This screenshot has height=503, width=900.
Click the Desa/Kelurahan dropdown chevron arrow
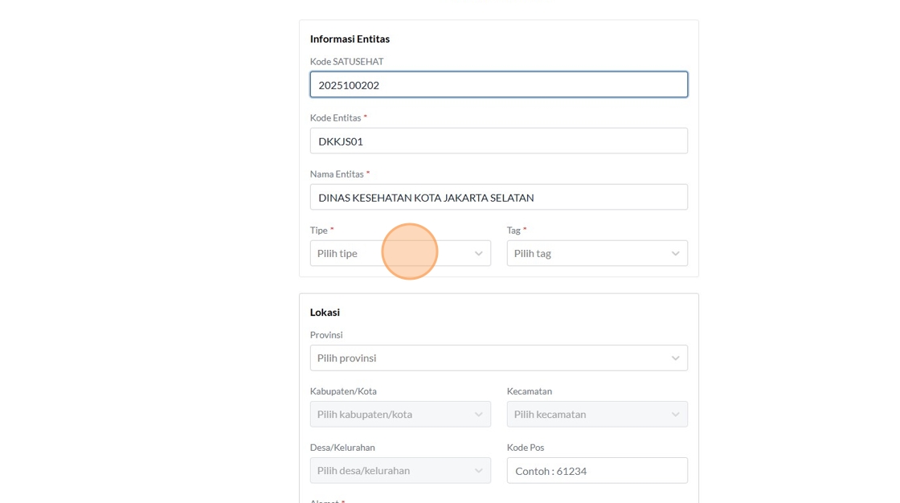point(478,470)
